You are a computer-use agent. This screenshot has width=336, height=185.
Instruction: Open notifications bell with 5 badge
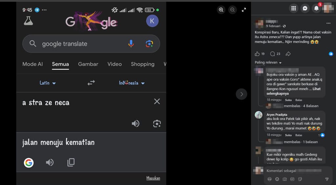tap(316, 8)
